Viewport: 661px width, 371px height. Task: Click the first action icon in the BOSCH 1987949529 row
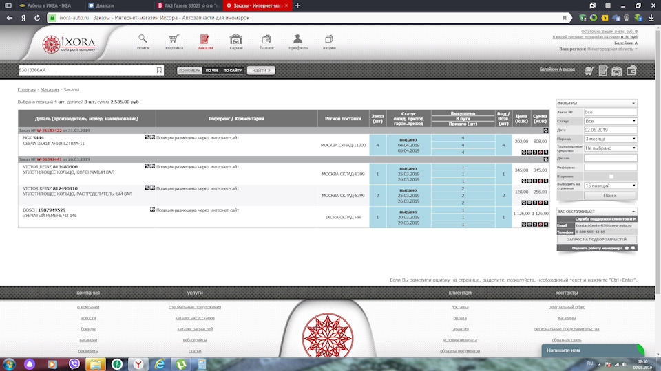[524, 224]
